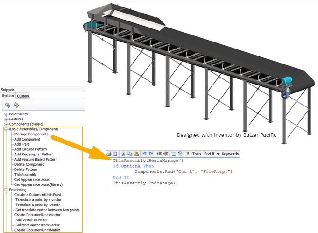Viewport: 318px width, 233px height.
Task: Select the Add Circular Pattern snippet
Action: 30,149
